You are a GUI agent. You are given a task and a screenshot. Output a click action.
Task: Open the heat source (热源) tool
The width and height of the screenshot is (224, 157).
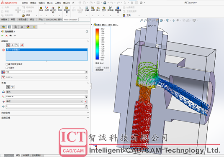tap(46, 9)
